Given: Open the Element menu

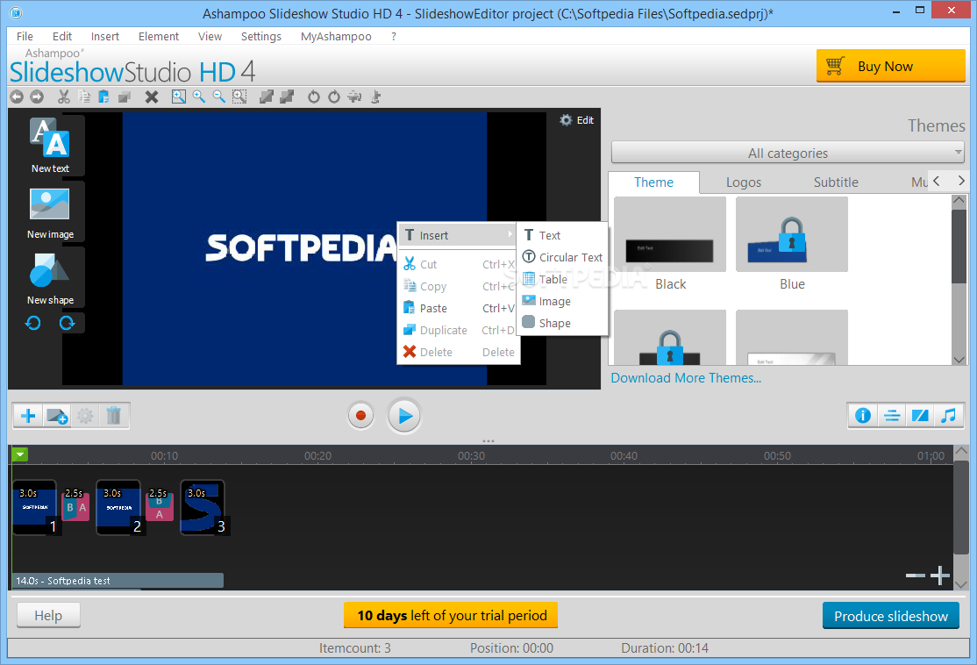Looking at the screenshot, I should click(158, 36).
